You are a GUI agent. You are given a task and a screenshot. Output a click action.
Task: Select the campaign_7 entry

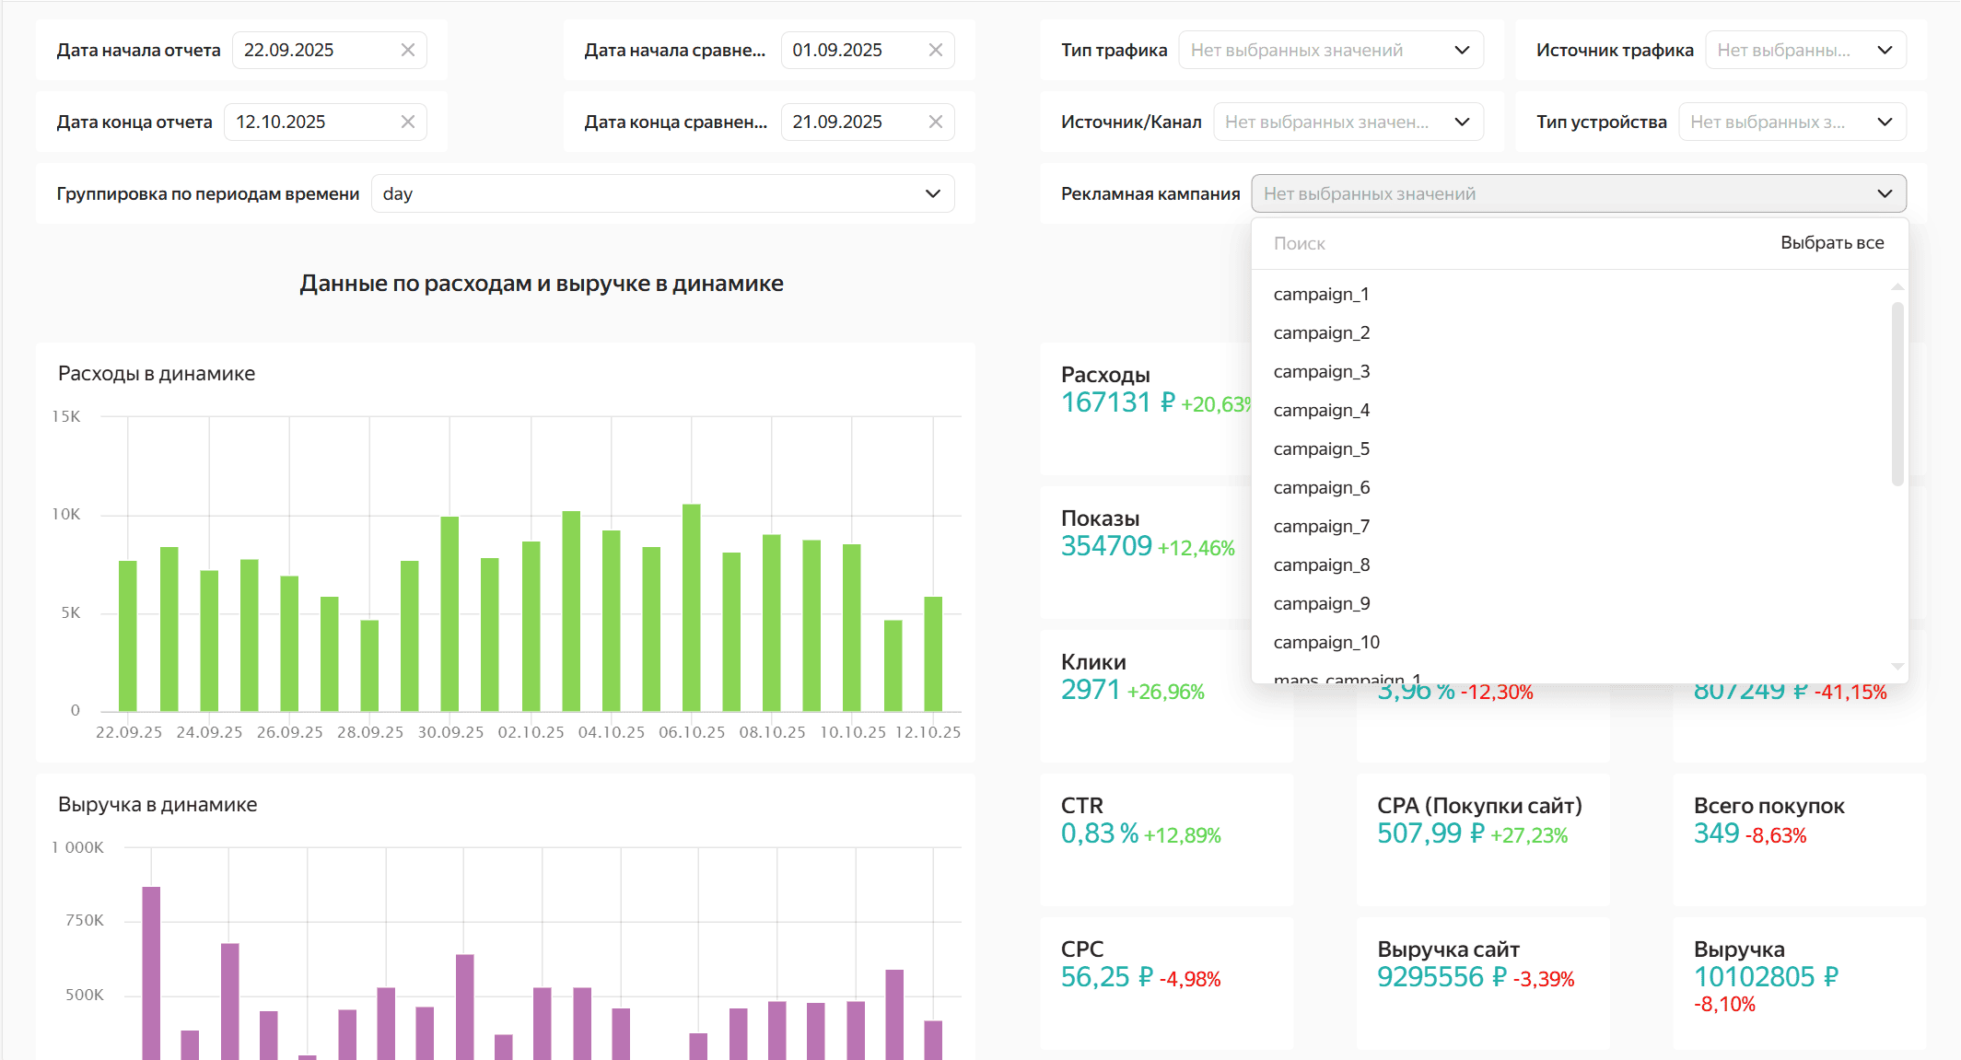click(1321, 526)
